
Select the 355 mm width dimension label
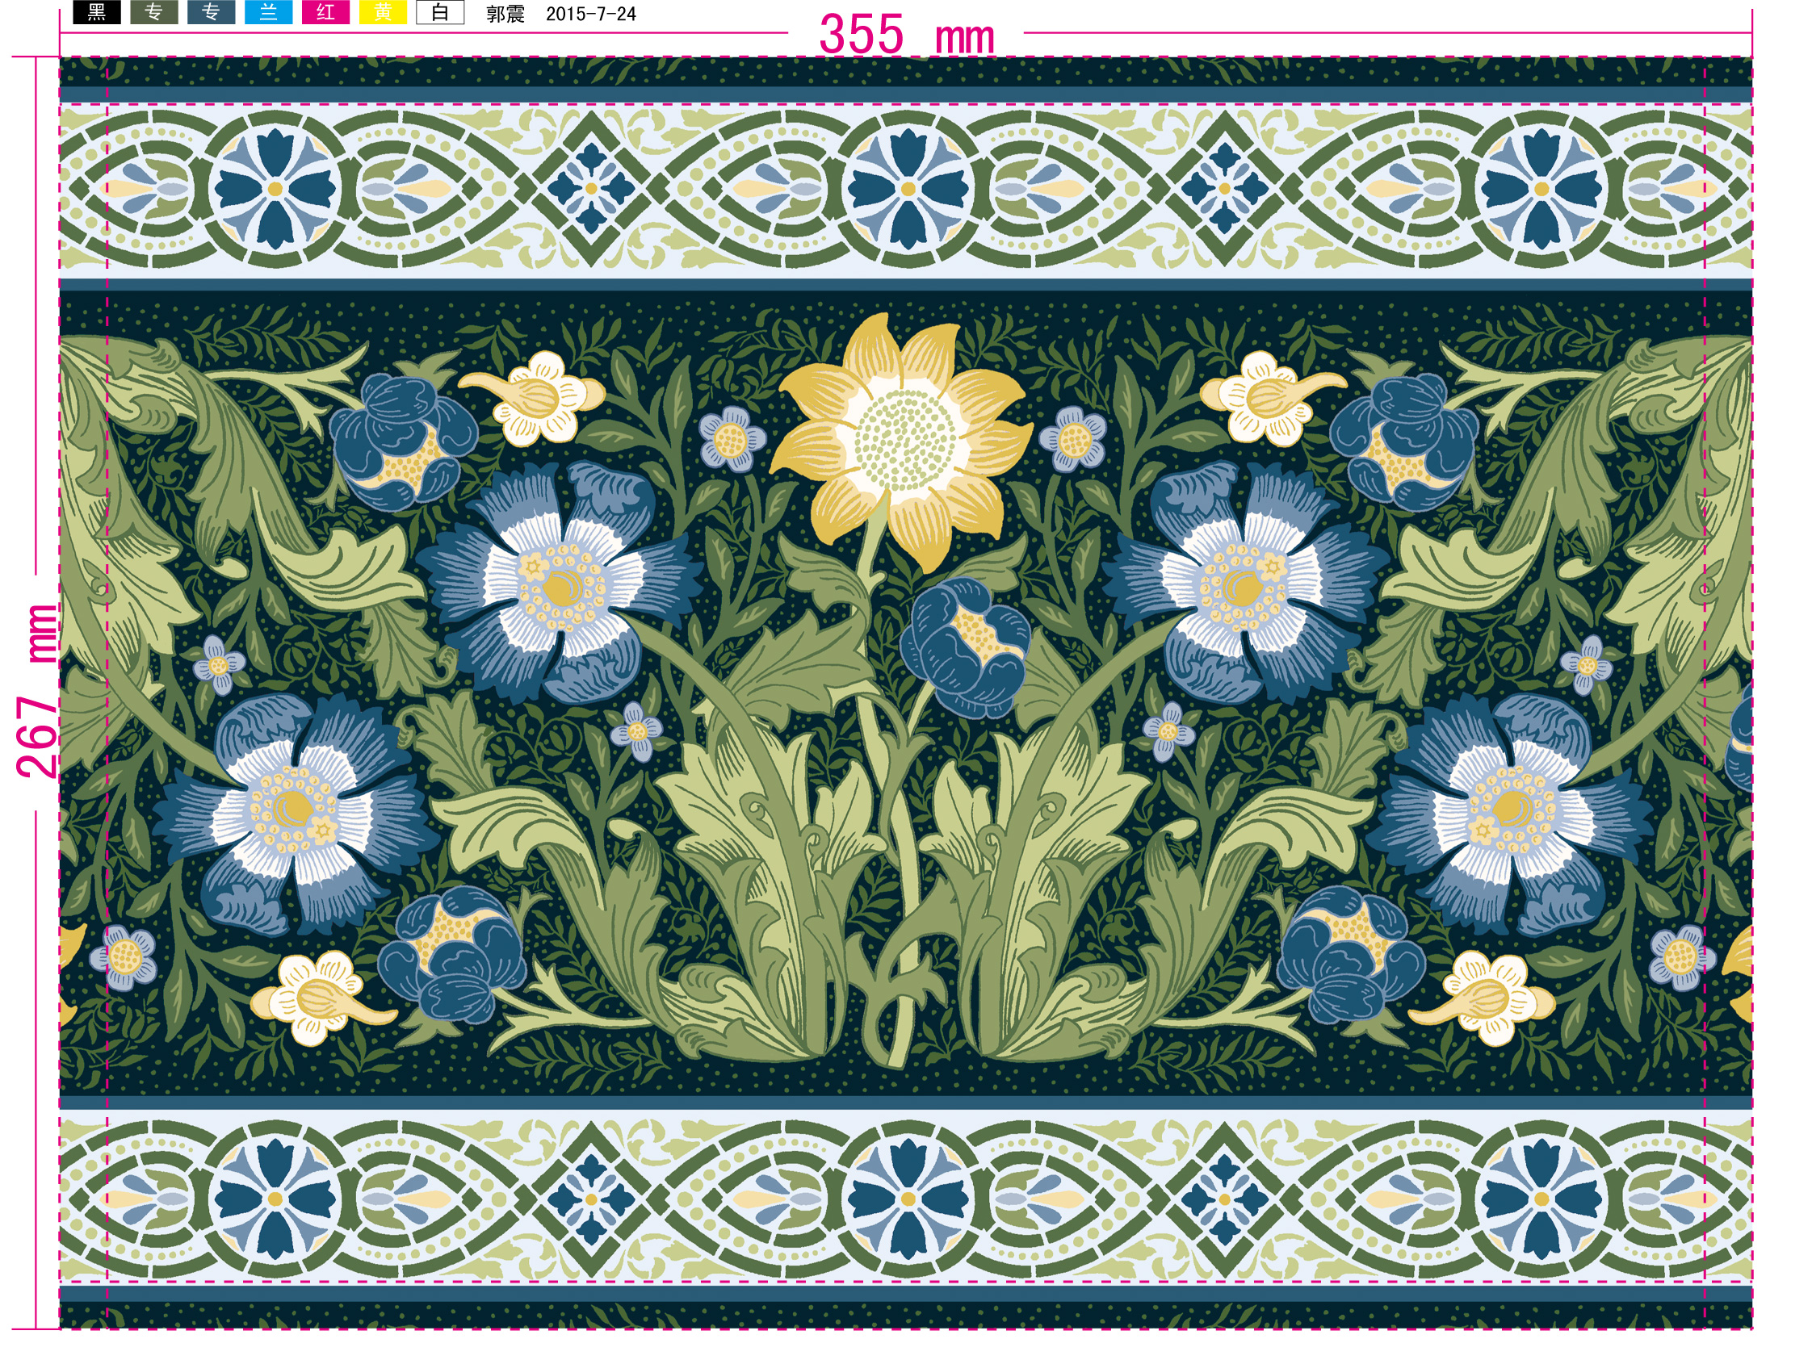pyautogui.click(x=906, y=36)
